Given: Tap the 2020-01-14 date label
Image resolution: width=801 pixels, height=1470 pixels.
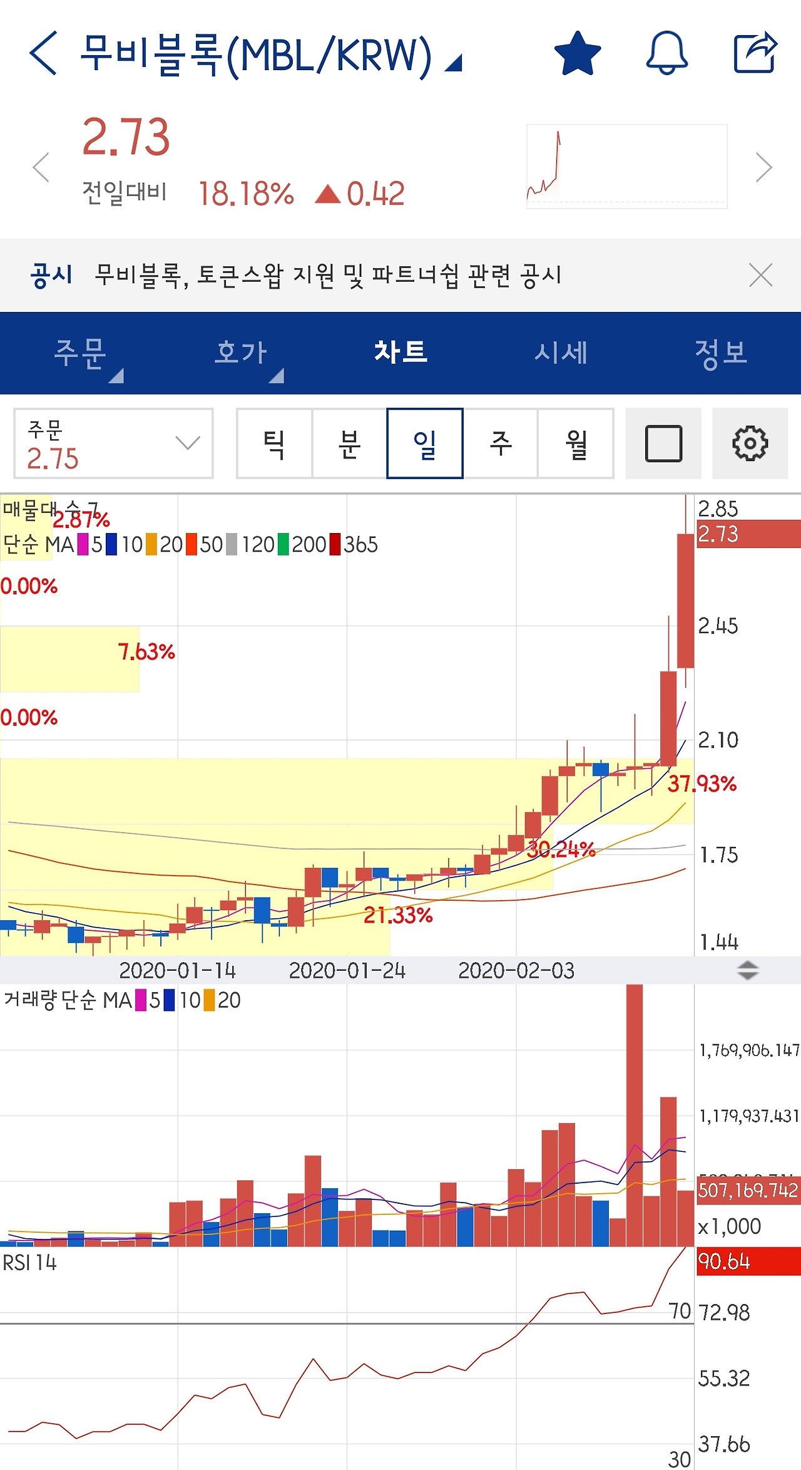Looking at the screenshot, I should (x=178, y=970).
